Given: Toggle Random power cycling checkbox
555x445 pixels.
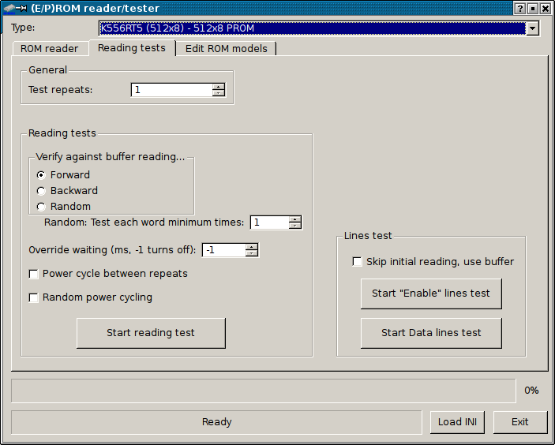Looking at the screenshot, I should click(34, 297).
